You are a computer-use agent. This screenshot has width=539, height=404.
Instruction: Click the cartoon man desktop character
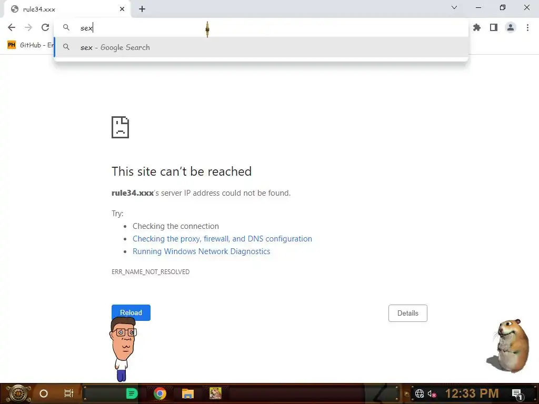[x=123, y=349]
